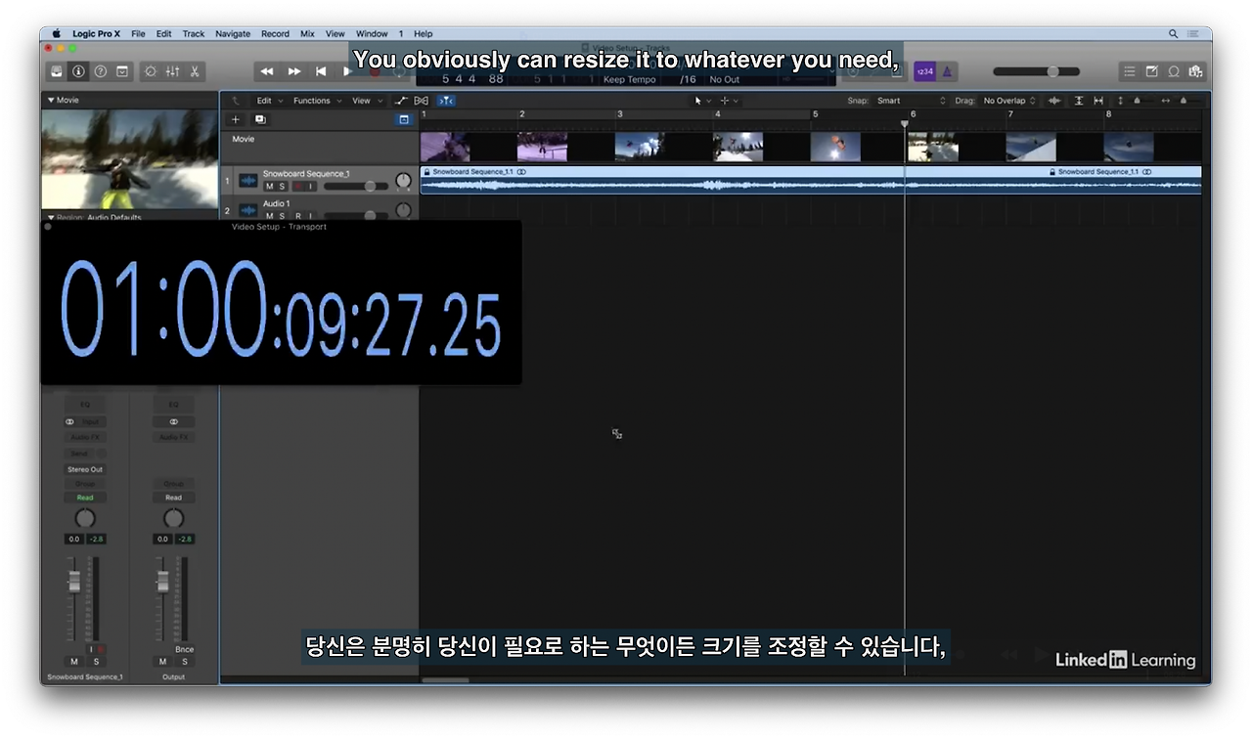Toggle the Global Tracks button
The image size is (1252, 739).
click(404, 119)
